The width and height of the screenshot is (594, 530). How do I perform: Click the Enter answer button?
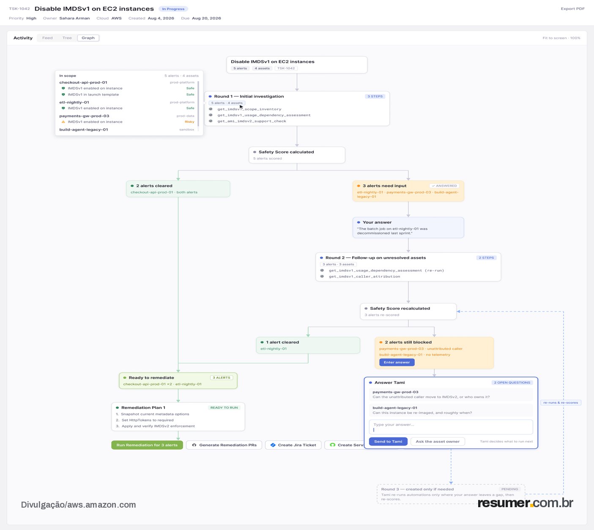click(x=397, y=362)
